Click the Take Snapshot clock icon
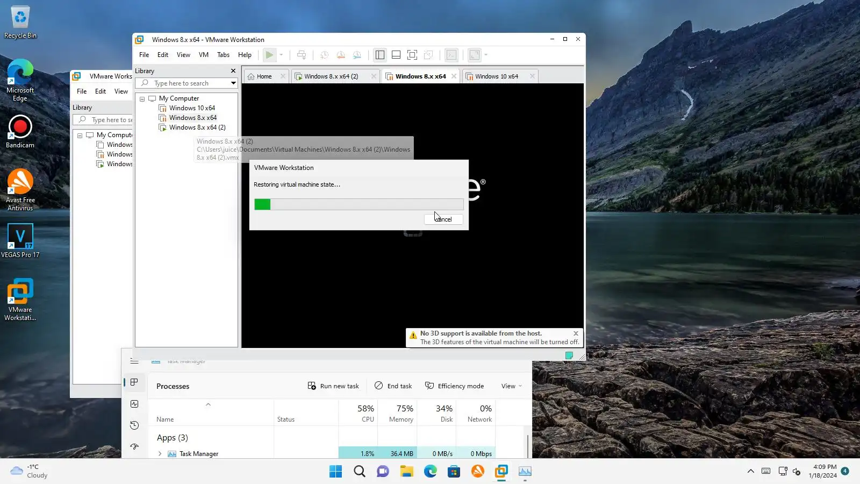Screen dimensions: 860x484 (x=324, y=55)
